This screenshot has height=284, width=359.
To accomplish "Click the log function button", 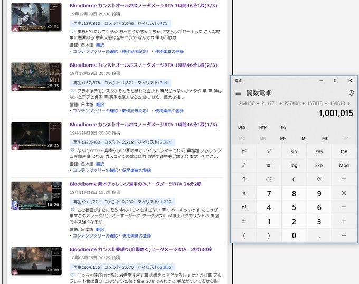I will click(294, 165).
